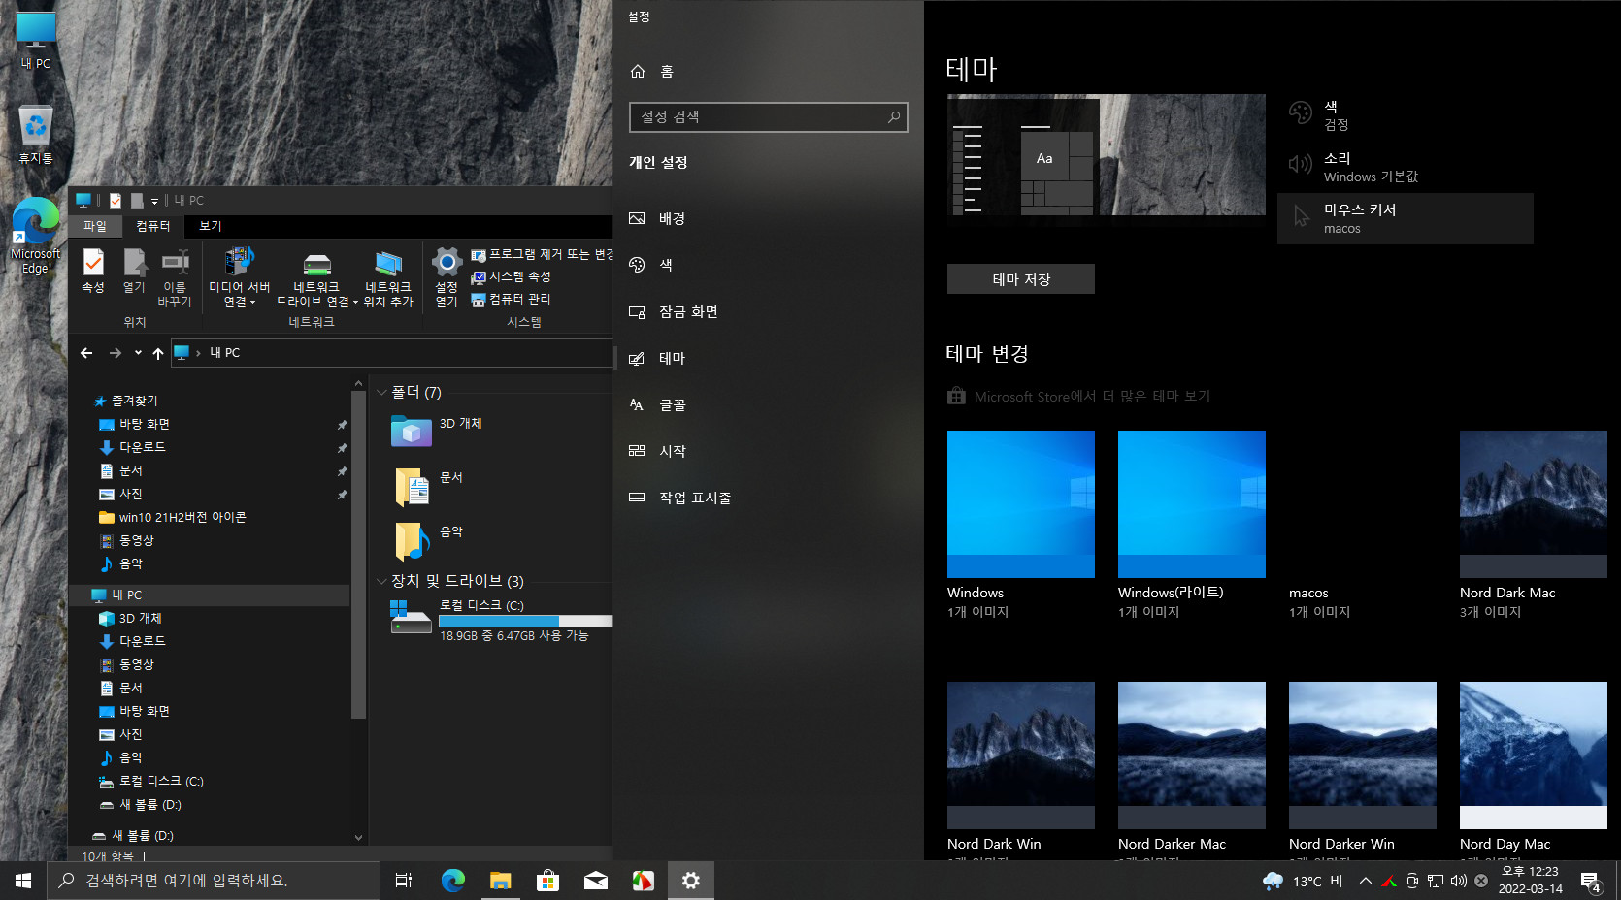Select the 문서 folder in content pane
1621x900 pixels.
[428, 485]
